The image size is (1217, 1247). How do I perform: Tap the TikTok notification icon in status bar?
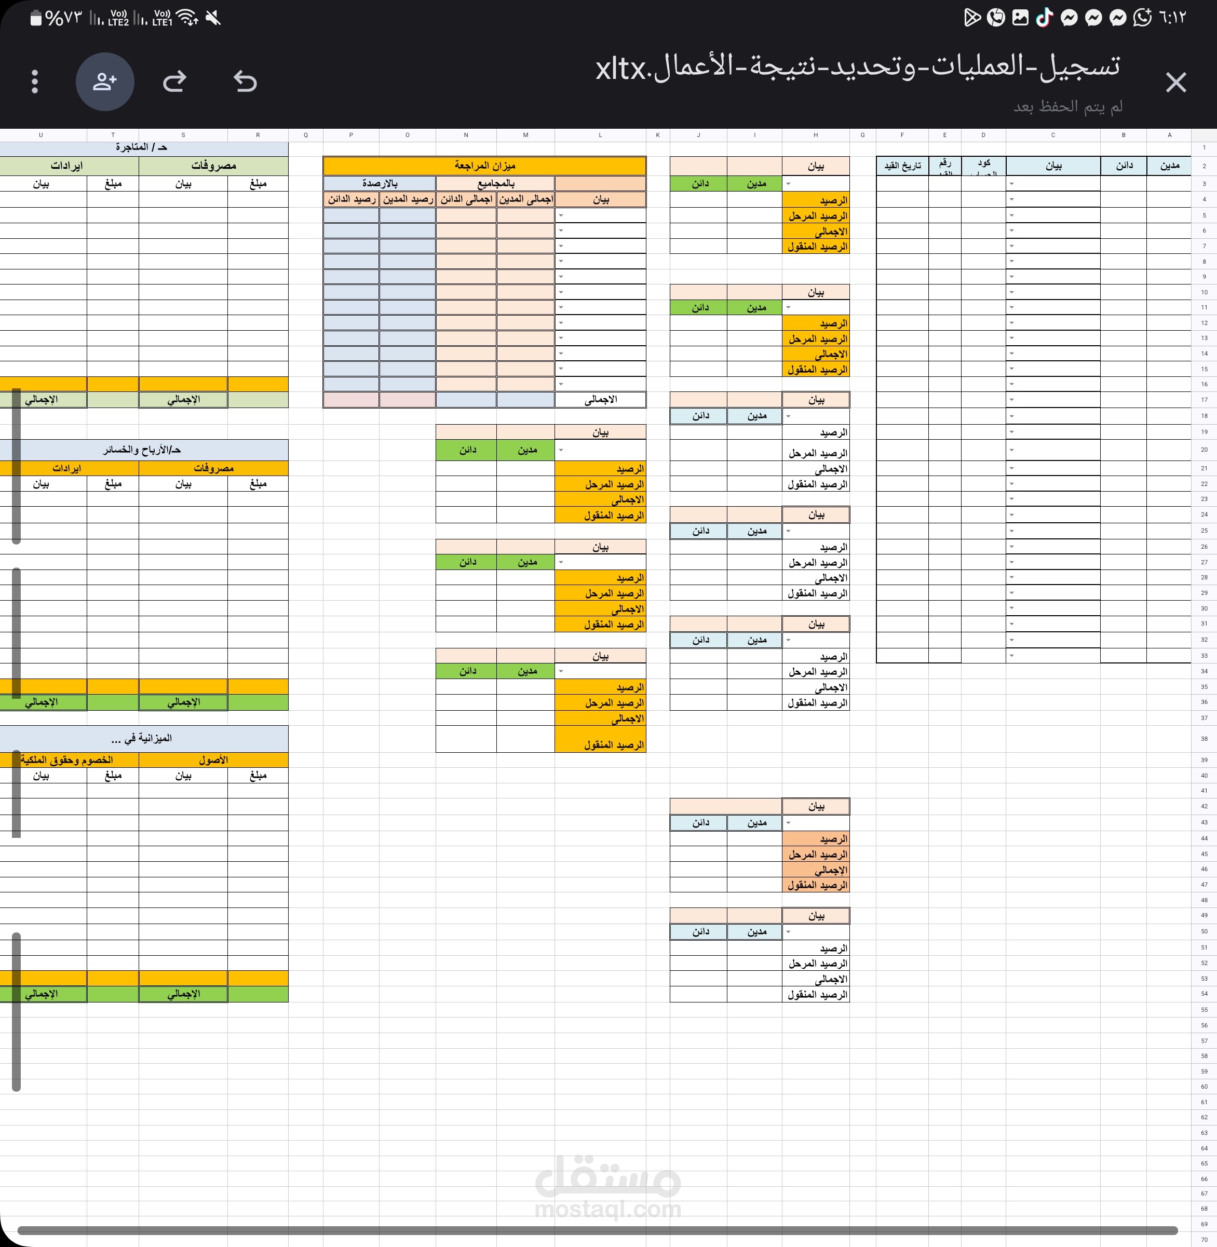1045,17
